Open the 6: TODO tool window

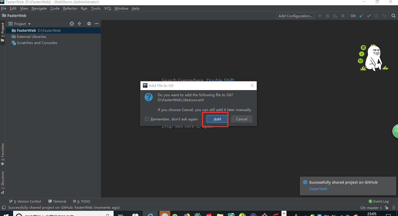click(x=81, y=201)
